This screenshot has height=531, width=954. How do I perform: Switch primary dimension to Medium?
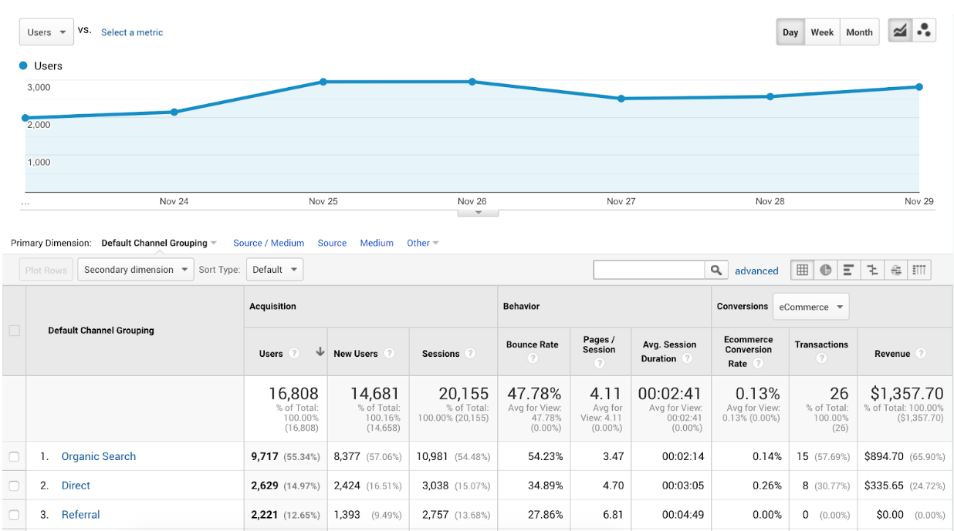click(x=377, y=243)
